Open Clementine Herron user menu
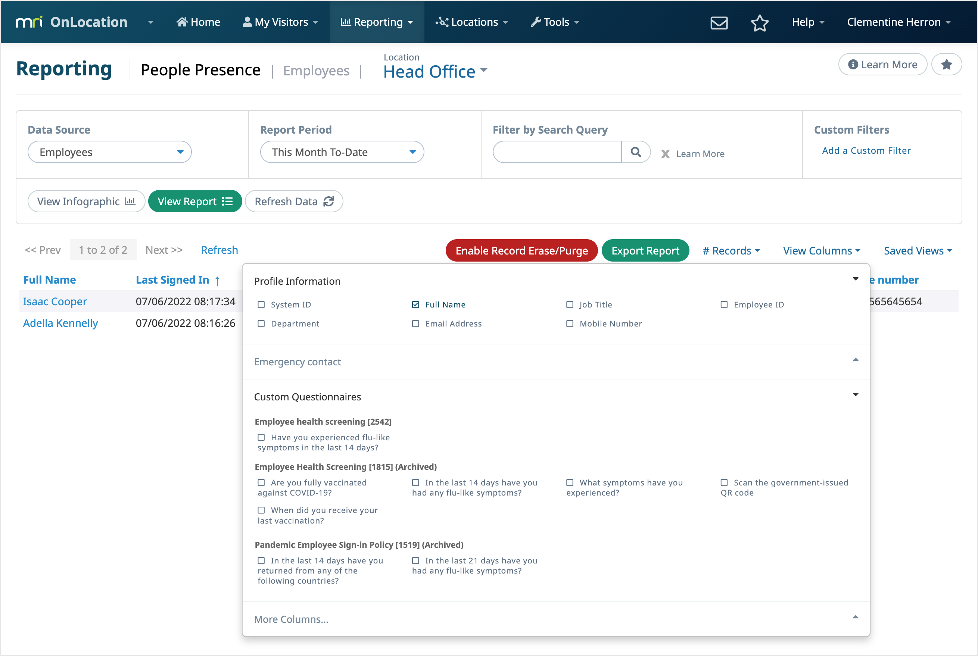The height and width of the screenshot is (656, 978). (x=898, y=22)
